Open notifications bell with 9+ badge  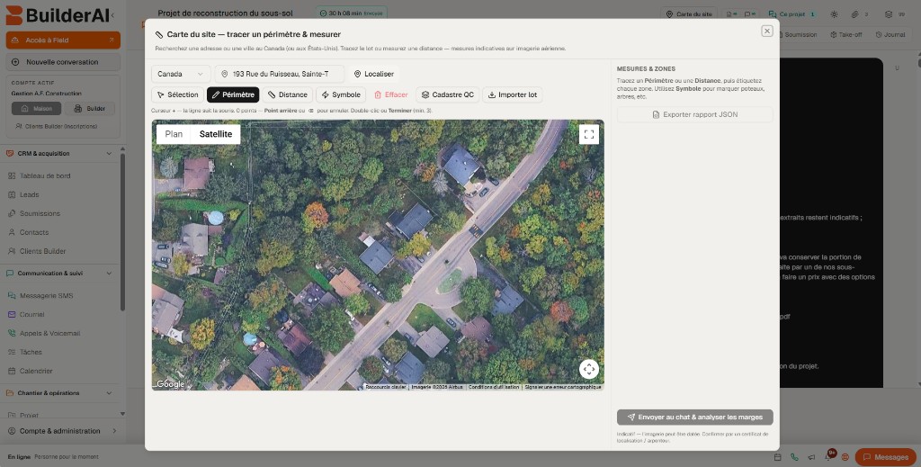[x=828, y=456]
